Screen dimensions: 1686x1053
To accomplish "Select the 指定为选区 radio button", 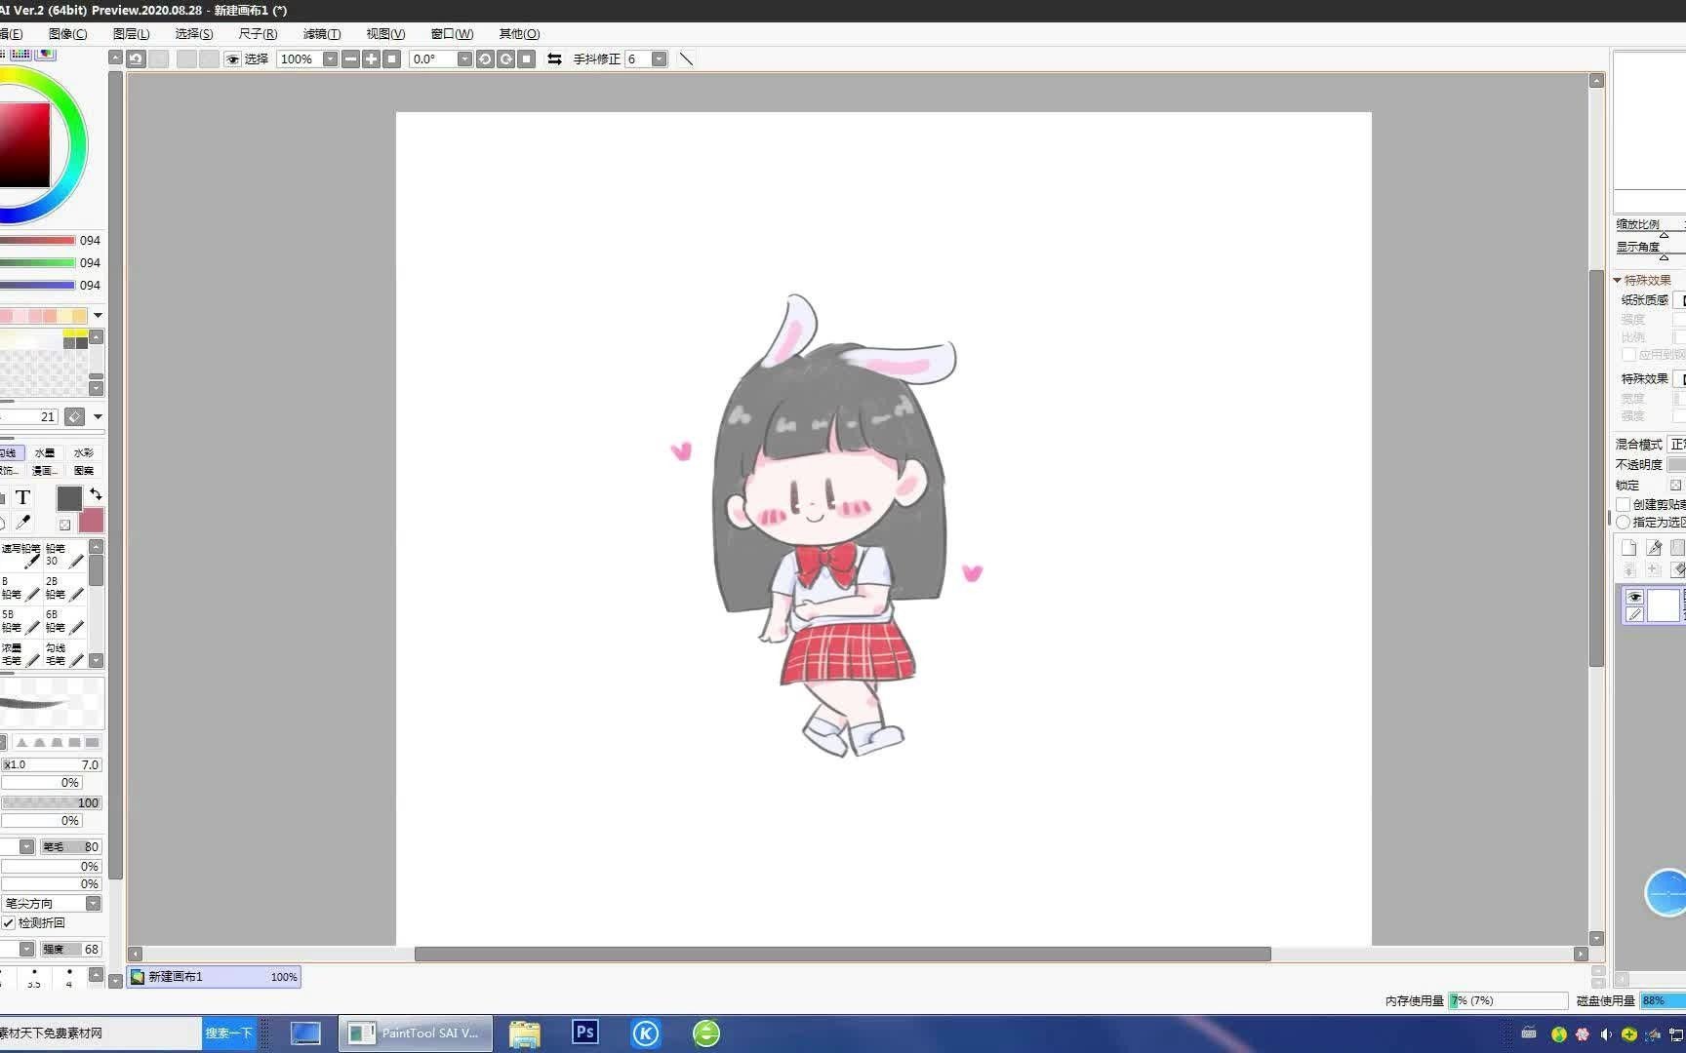I will 1624,522.
